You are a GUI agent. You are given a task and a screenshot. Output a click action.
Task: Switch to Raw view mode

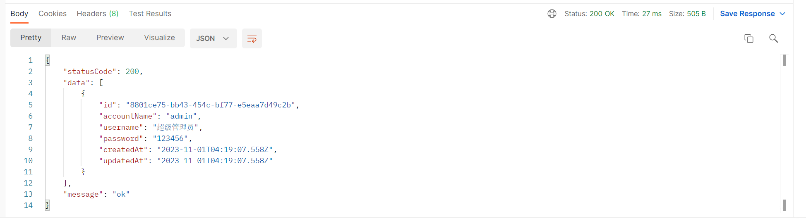click(x=69, y=38)
